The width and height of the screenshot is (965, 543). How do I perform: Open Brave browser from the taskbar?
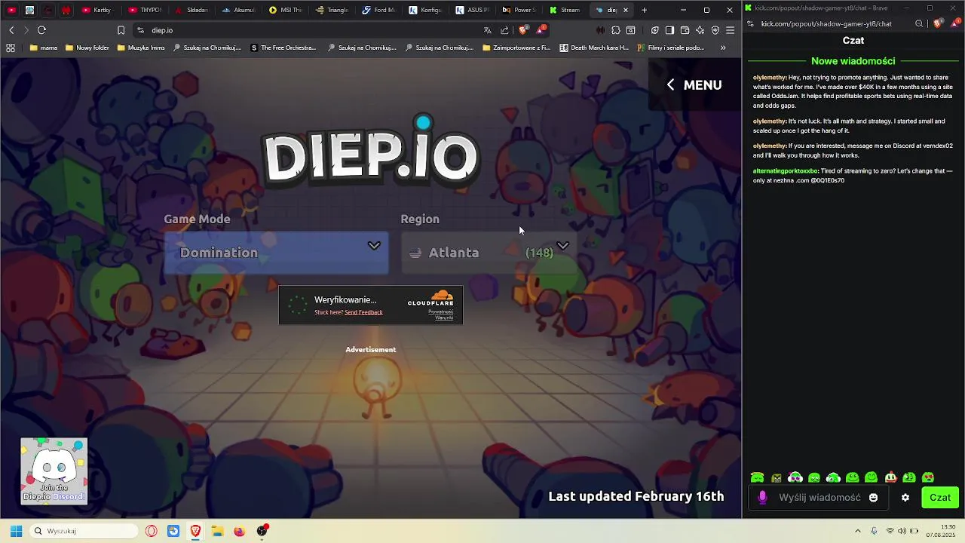tap(195, 531)
